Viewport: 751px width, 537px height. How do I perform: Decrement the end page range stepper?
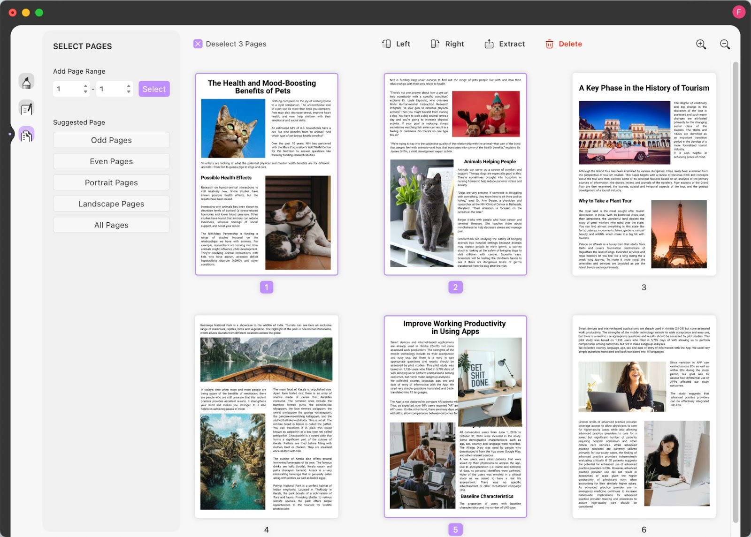(129, 92)
